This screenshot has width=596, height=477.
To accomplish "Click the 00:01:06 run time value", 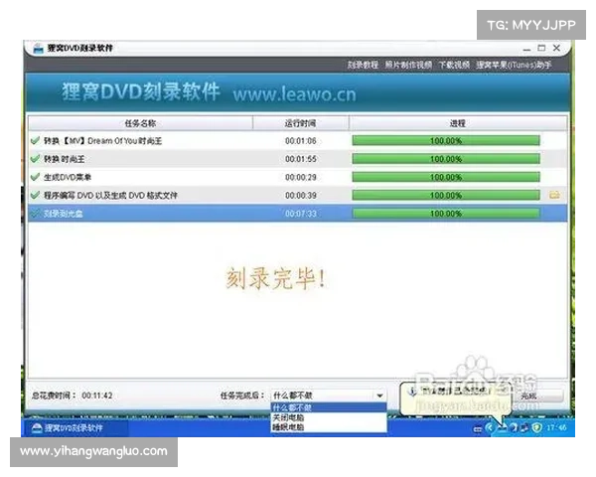I will point(301,141).
